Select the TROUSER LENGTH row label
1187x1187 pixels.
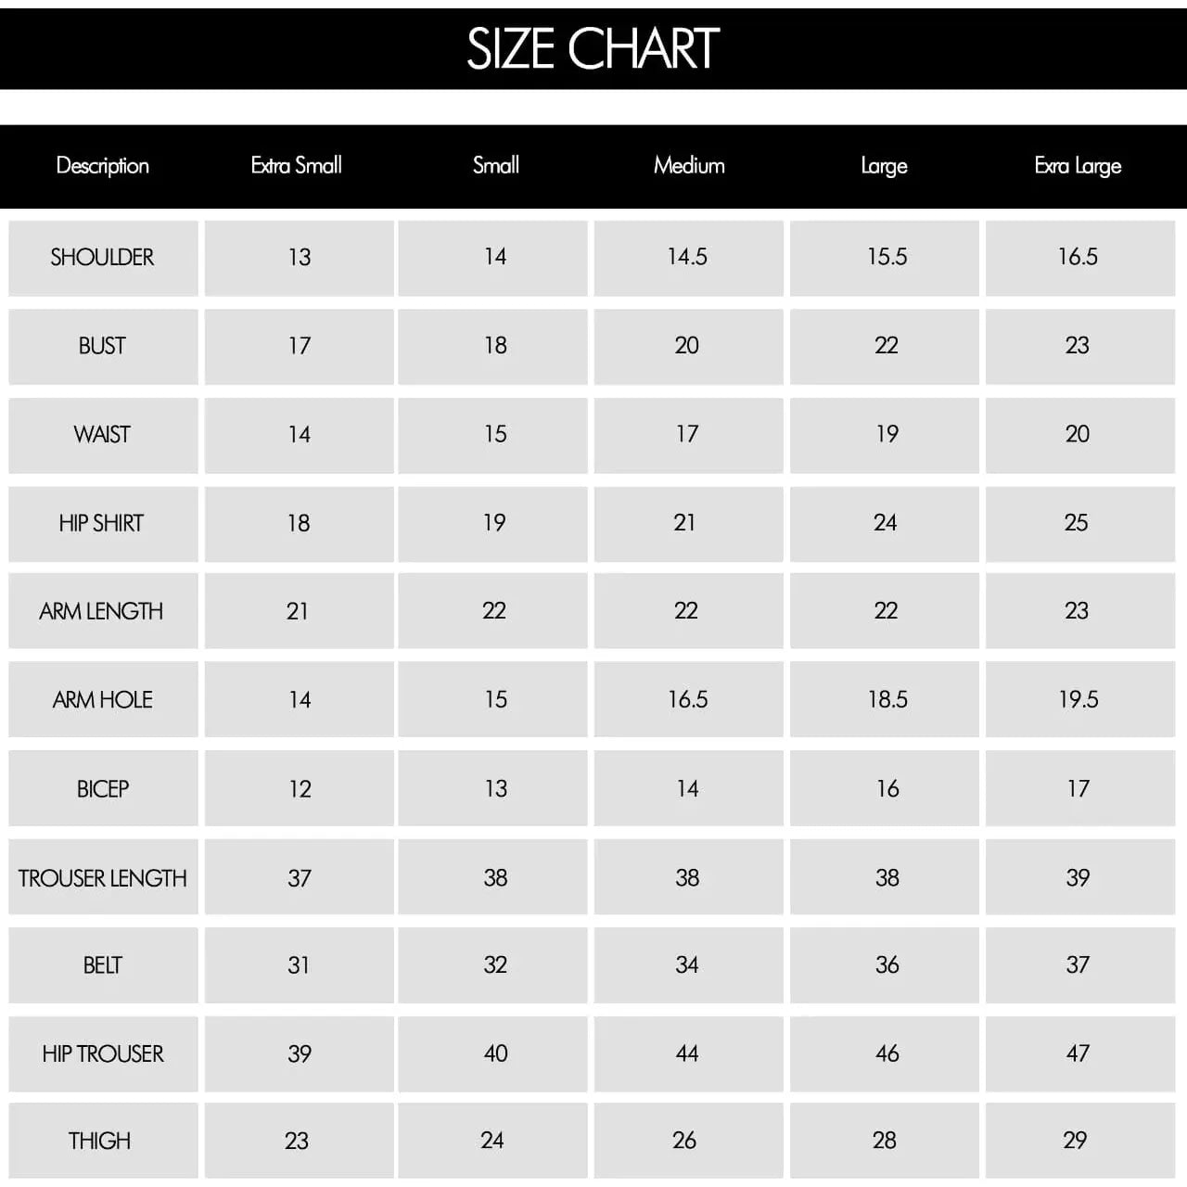[103, 877]
